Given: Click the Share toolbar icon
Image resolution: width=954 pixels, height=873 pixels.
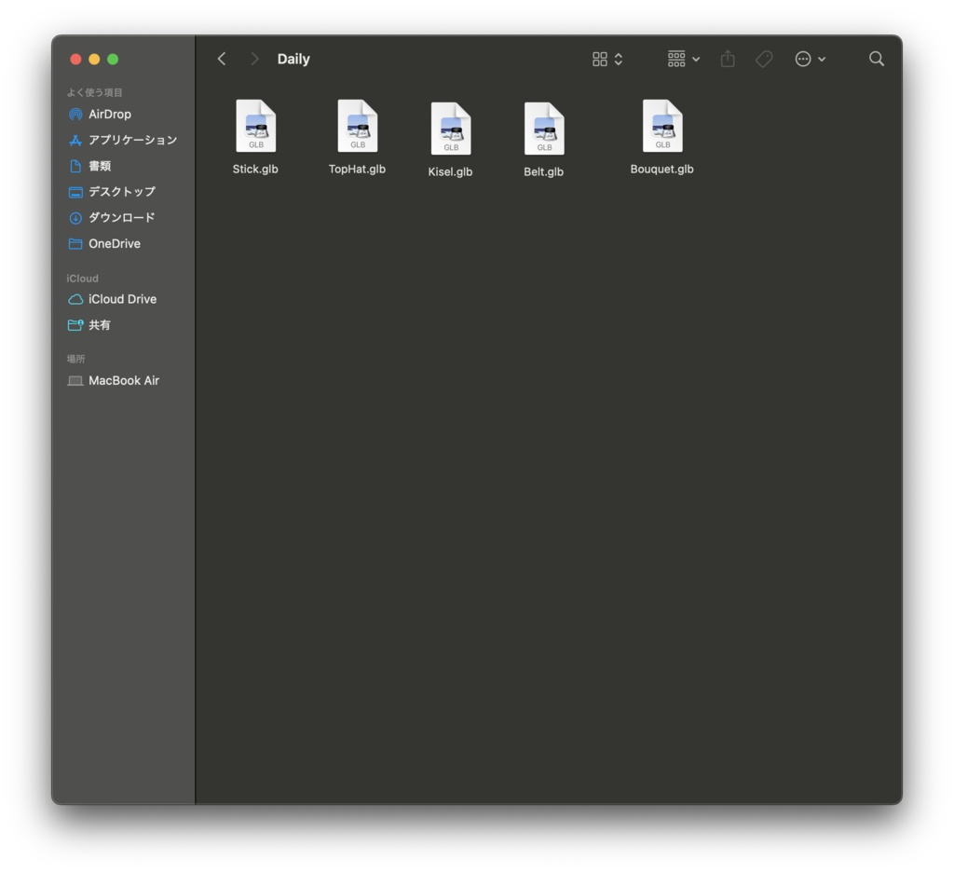Looking at the screenshot, I should 728,59.
